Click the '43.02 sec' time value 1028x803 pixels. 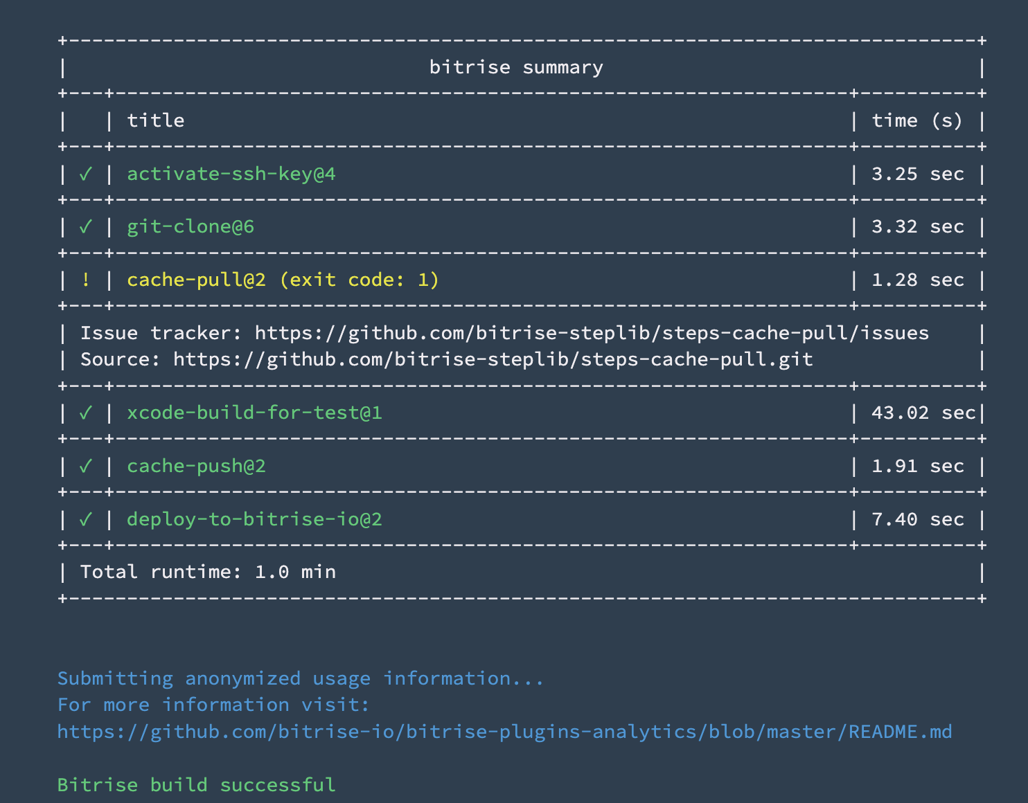(x=923, y=413)
